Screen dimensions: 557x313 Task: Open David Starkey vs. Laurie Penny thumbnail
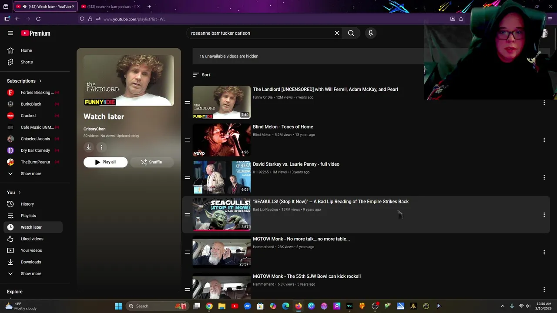(x=221, y=177)
